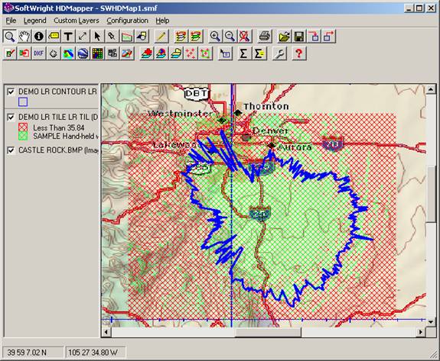
Task: Click the red arrow out of box icon
Action: pyautogui.click(x=328, y=37)
